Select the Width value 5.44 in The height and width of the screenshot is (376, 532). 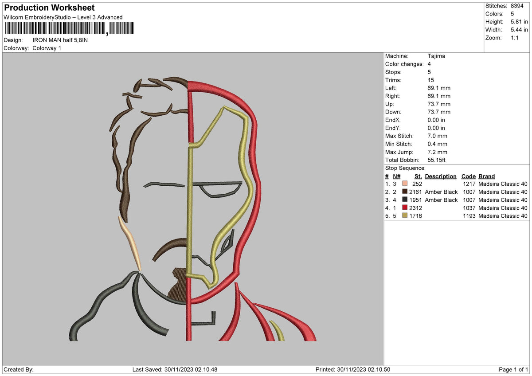click(519, 30)
